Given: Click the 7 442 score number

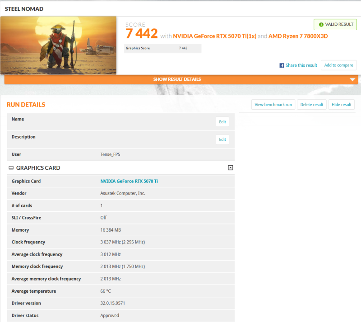Looking at the screenshot, I should click(x=142, y=34).
